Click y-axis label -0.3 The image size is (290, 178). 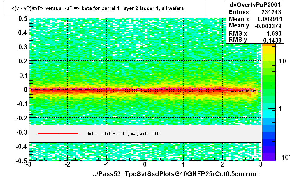[x=22, y=132]
